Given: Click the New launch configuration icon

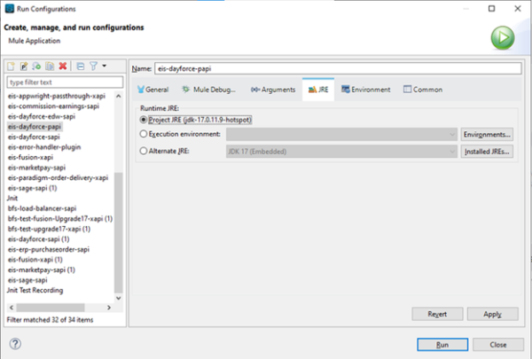Looking at the screenshot, I should 12,66.
